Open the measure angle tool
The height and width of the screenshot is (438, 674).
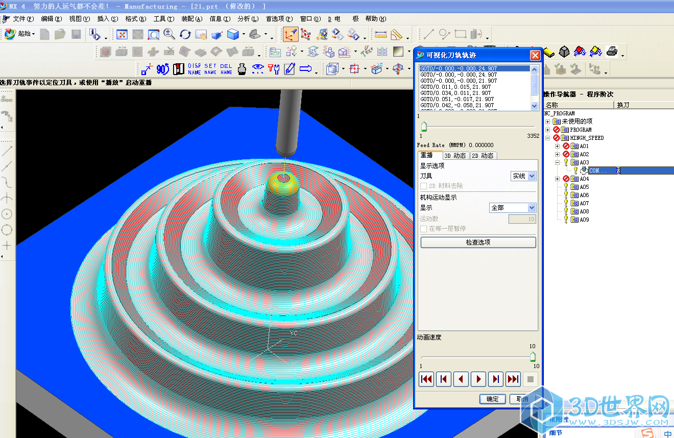(x=396, y=35)
